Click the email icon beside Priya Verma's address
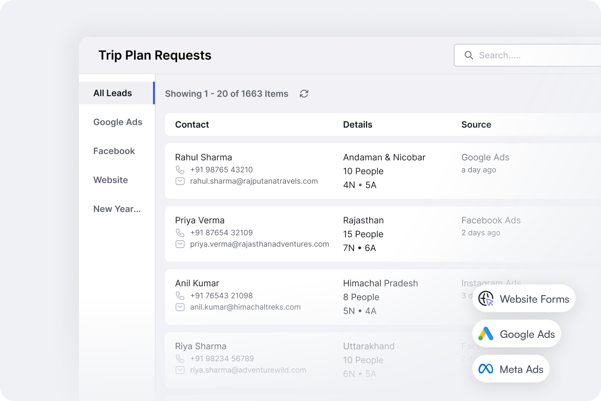Viewport: 601px width, 401px height. click(x=180, y=244)
